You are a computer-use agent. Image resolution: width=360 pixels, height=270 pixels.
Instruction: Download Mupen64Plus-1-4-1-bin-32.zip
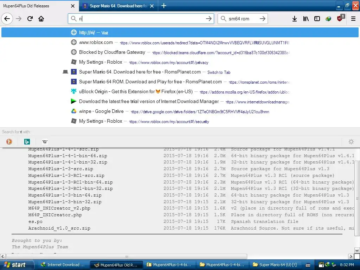tap(68, 162)
